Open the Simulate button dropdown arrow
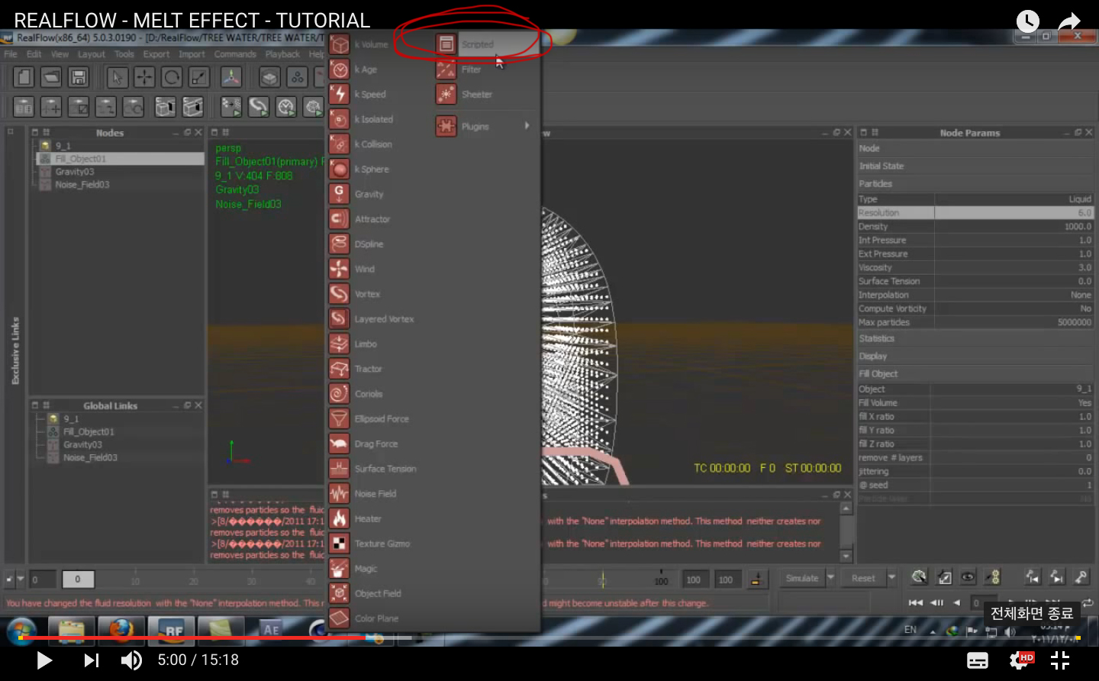 [x=831, y=578]
